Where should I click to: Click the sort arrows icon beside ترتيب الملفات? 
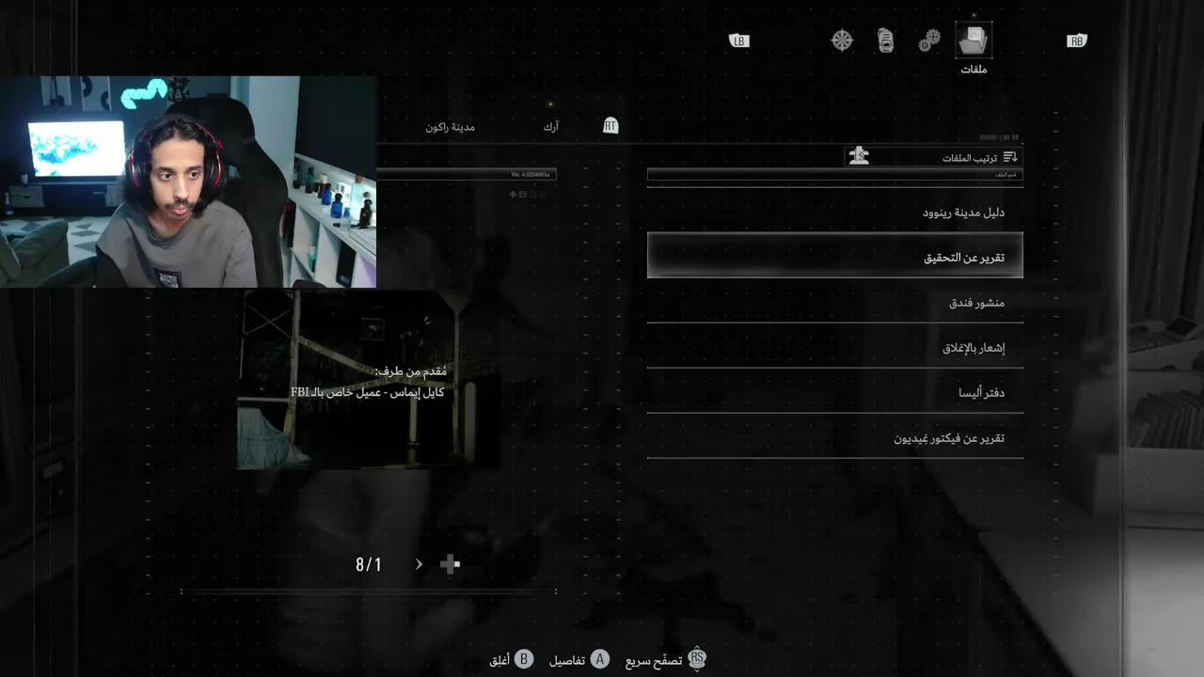pos(1010,157)
